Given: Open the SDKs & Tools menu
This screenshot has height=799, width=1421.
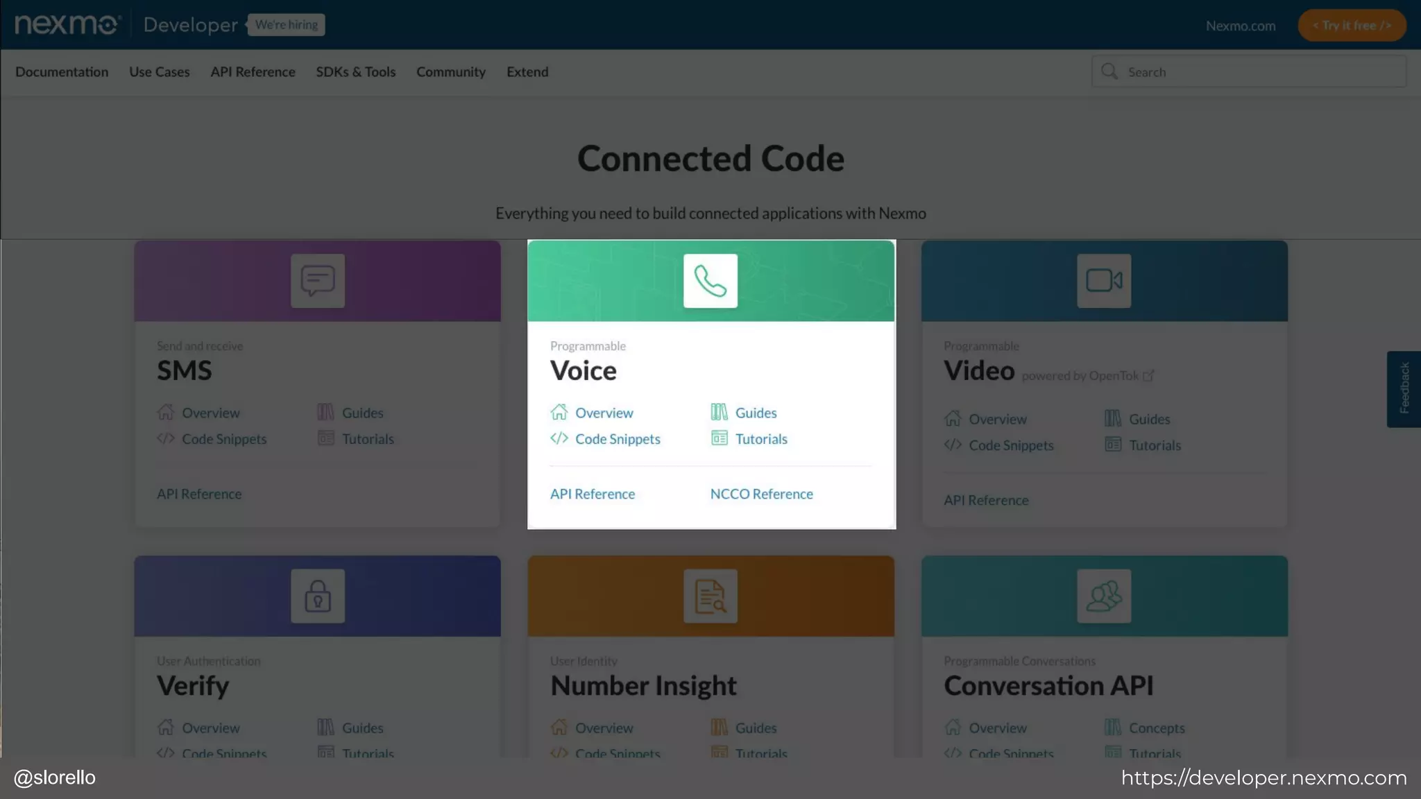Looking at the screenshot, I should [x=355, y=72].
